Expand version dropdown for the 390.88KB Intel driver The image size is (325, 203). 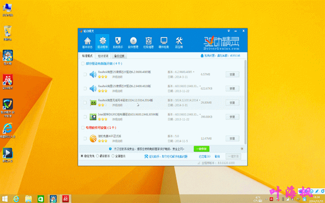coord(199,114)
